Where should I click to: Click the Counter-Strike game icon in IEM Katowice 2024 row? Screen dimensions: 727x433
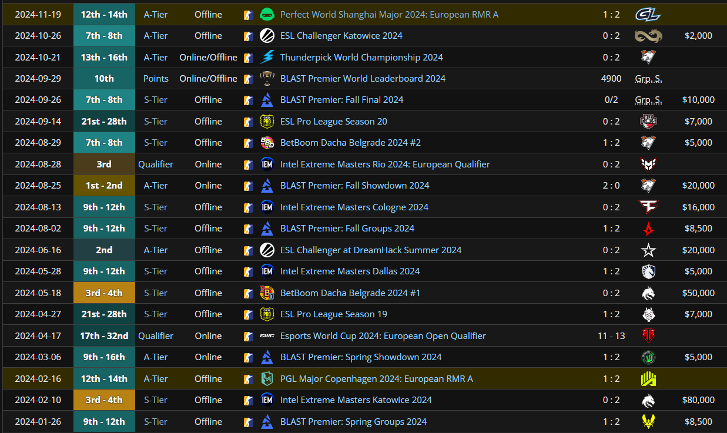249,400
